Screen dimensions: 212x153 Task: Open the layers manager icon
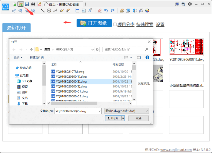(x=122, y=11)
